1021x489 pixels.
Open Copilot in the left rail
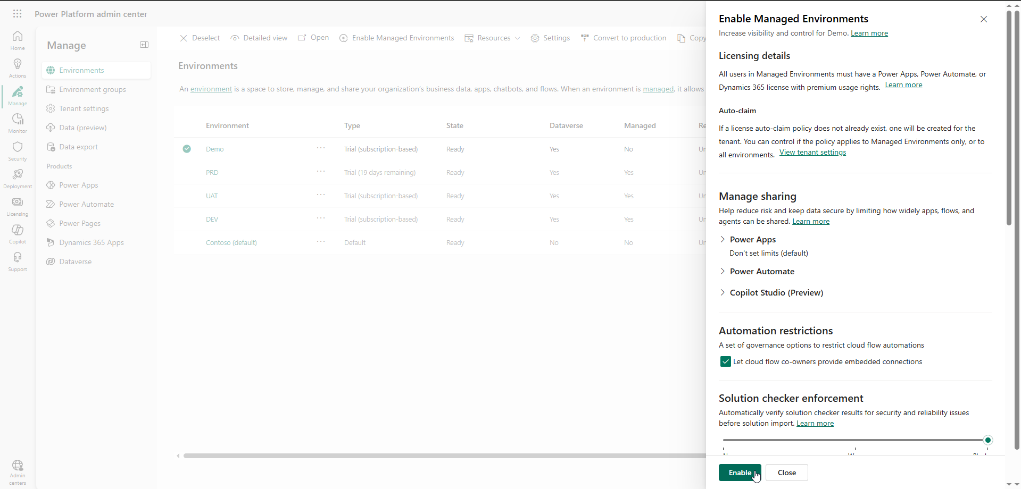[18, 233]
